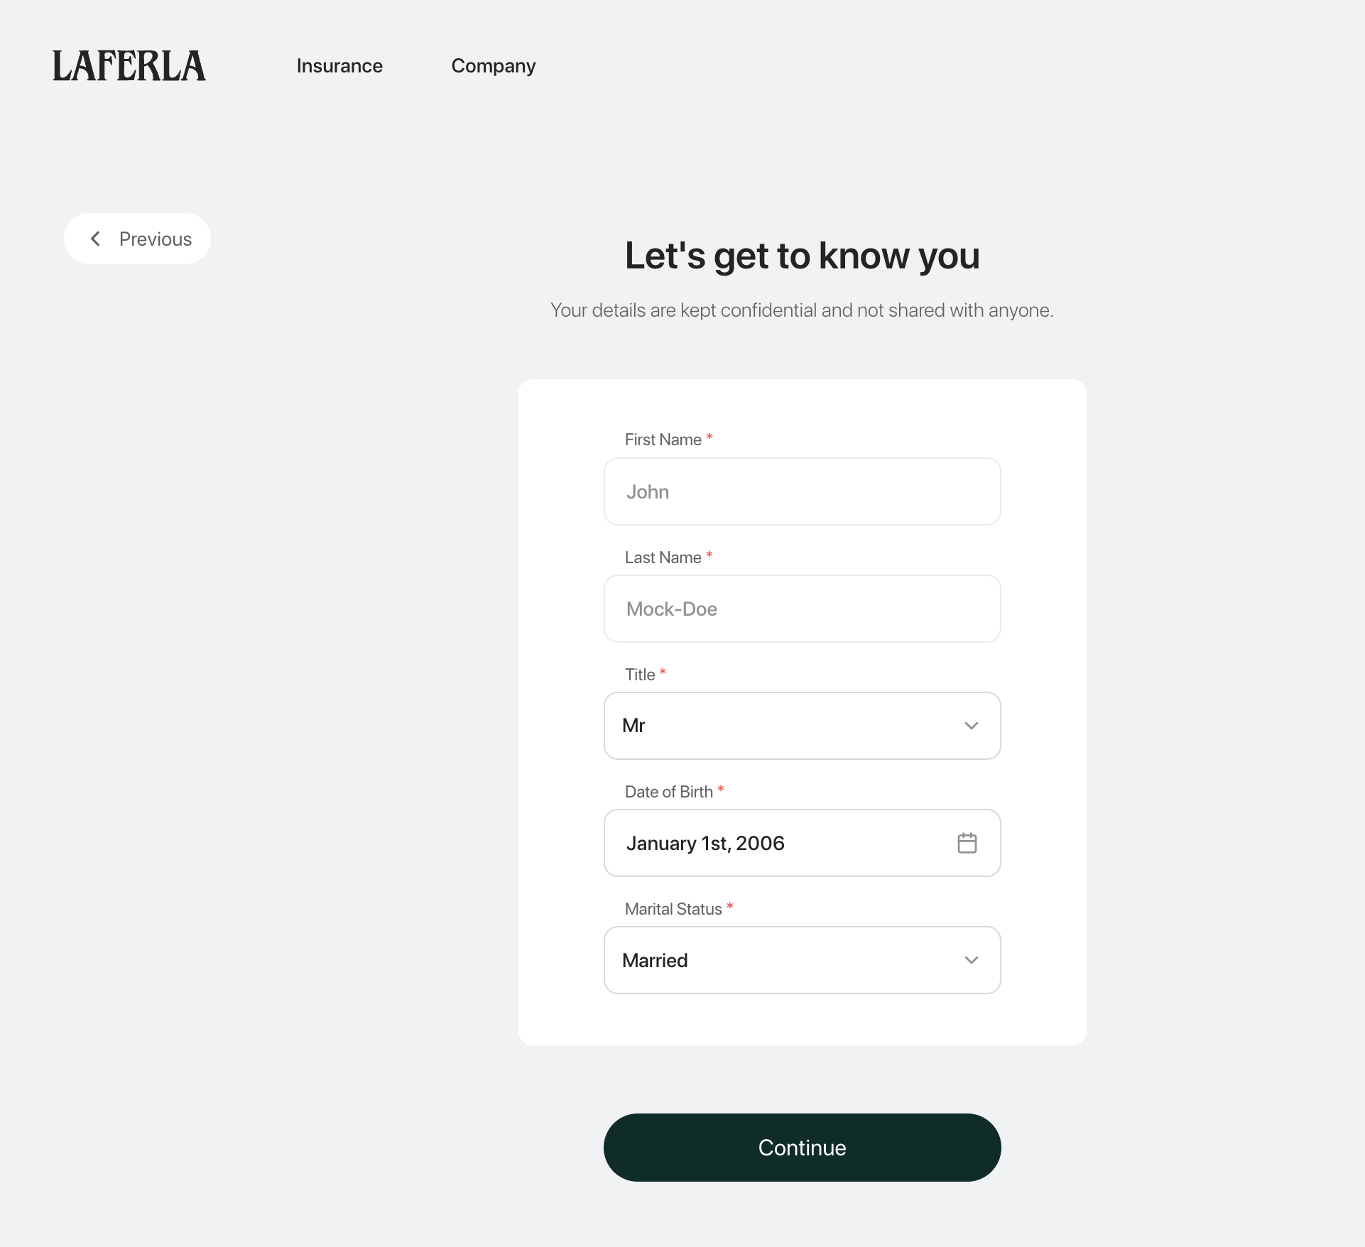Click the Marital Status label
The width and height of the screenshot is (1365, 1247).
[673, 909]
